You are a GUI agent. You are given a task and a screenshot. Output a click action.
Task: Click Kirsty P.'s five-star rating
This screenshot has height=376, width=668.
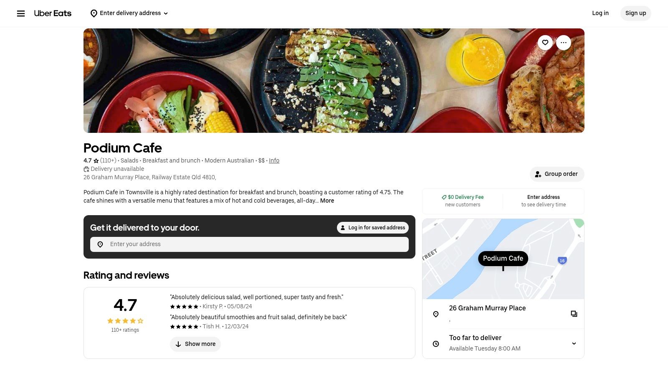184,306
